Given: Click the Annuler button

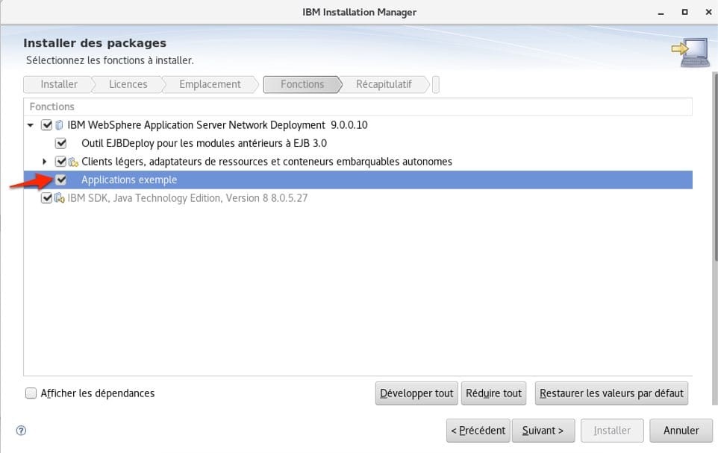Looking at the screenshot, I should [681, 430].
